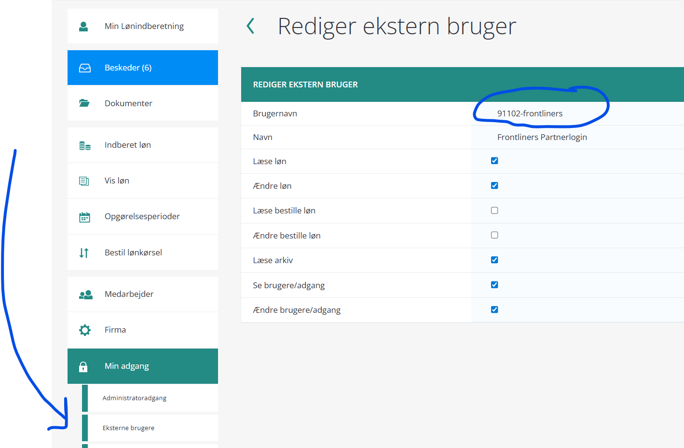Click the arrows icon beside Bestil lønkørsel
This screenshot has height=448, width=684.
84,252
